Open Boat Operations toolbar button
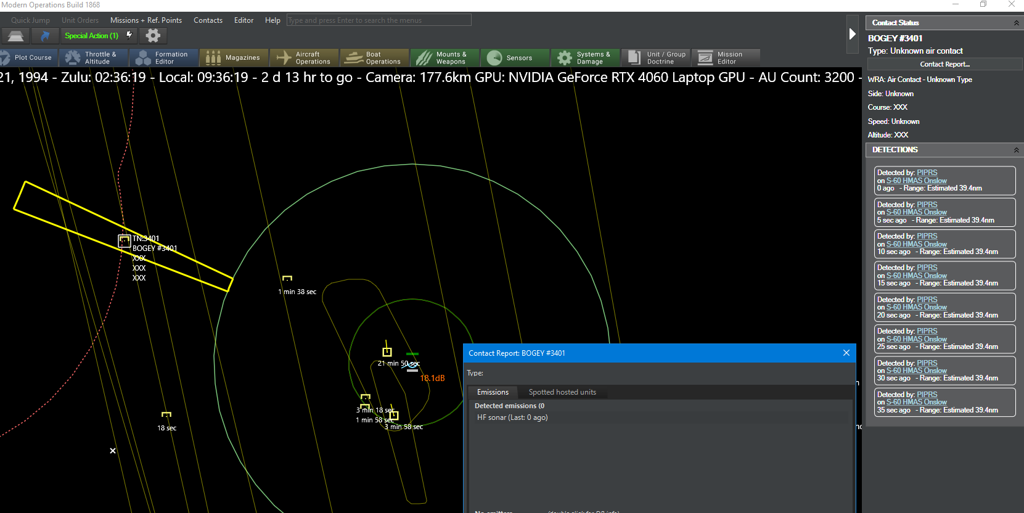The height and width of the screenshot is (513, 1024). [x=375, y=58]
